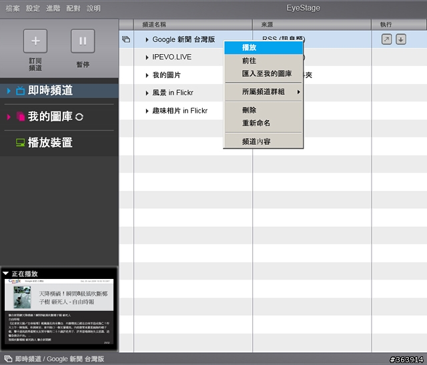427x365 pixels.
Task: Open the 配對 menu
Action: pyautogui.click(x=73, y=9)
